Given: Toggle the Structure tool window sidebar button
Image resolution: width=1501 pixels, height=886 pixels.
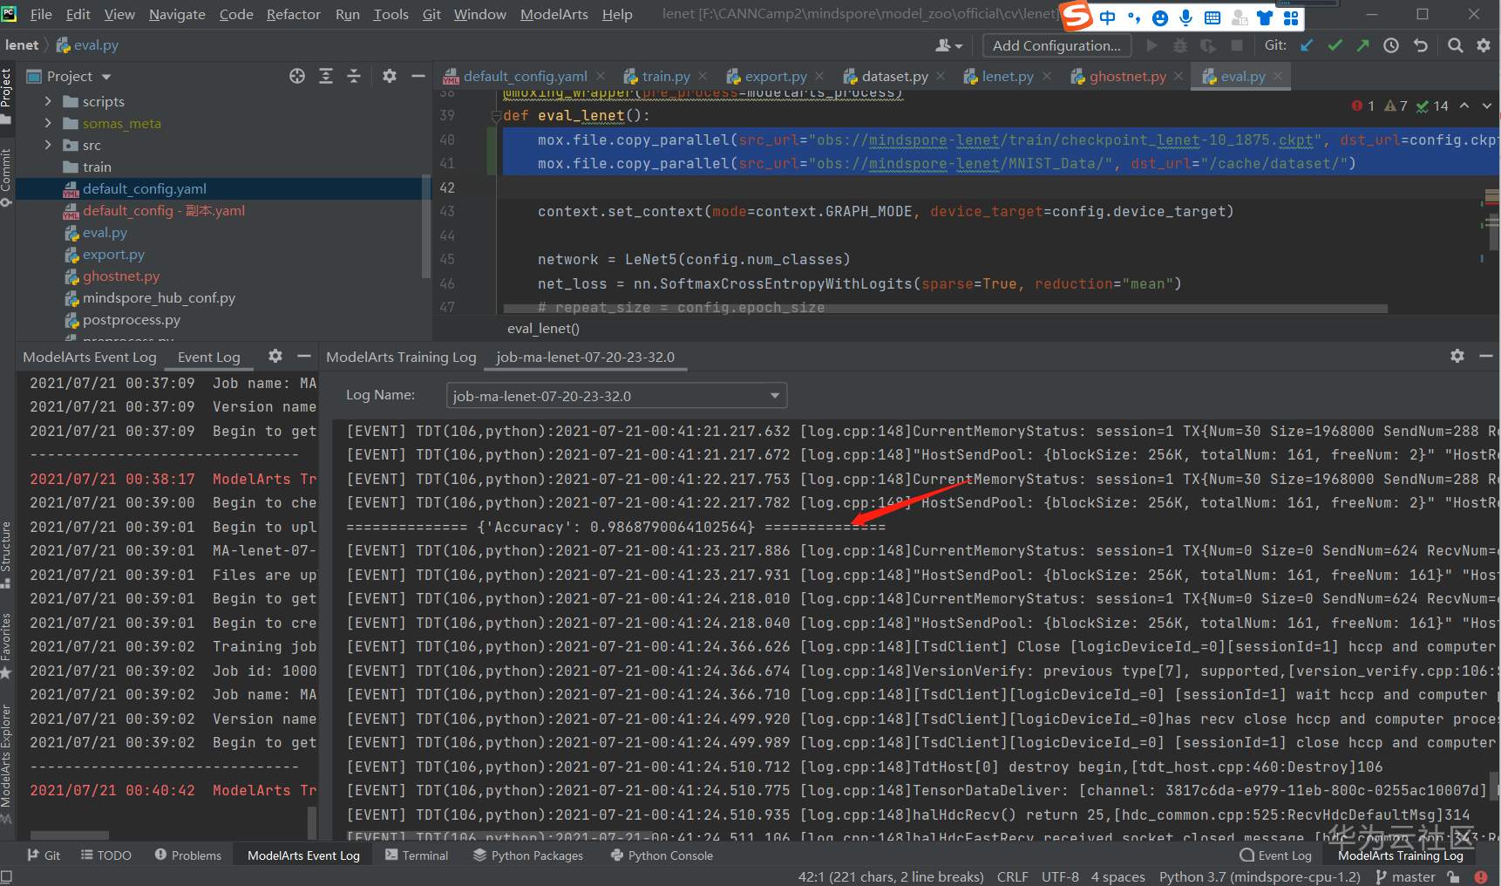Looking at the screenshot, I should [6, 548].
